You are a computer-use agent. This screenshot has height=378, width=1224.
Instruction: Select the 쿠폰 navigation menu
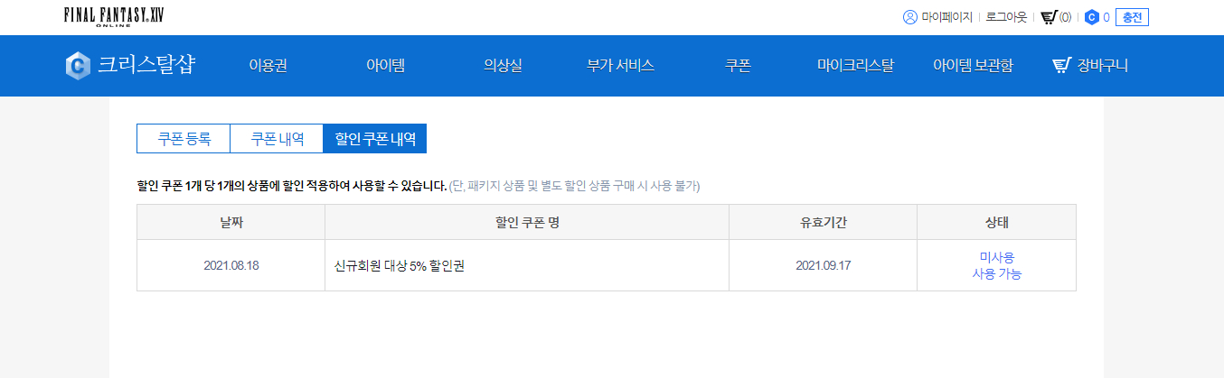[738, 66]
